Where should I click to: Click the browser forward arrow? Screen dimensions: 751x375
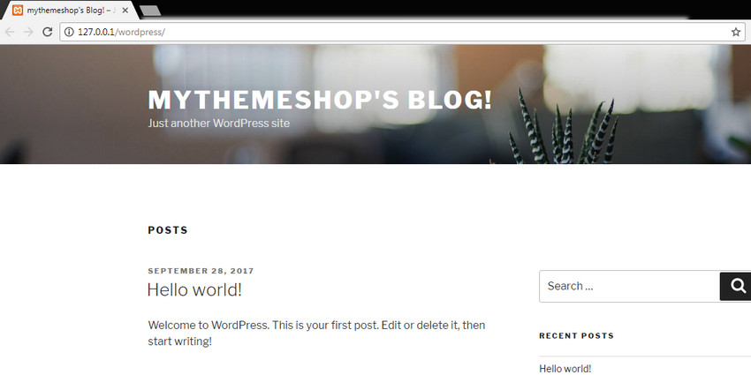tap(28, 32)
